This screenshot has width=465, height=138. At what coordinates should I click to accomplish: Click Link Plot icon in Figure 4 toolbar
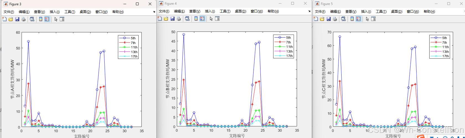(x=187, y=19)
